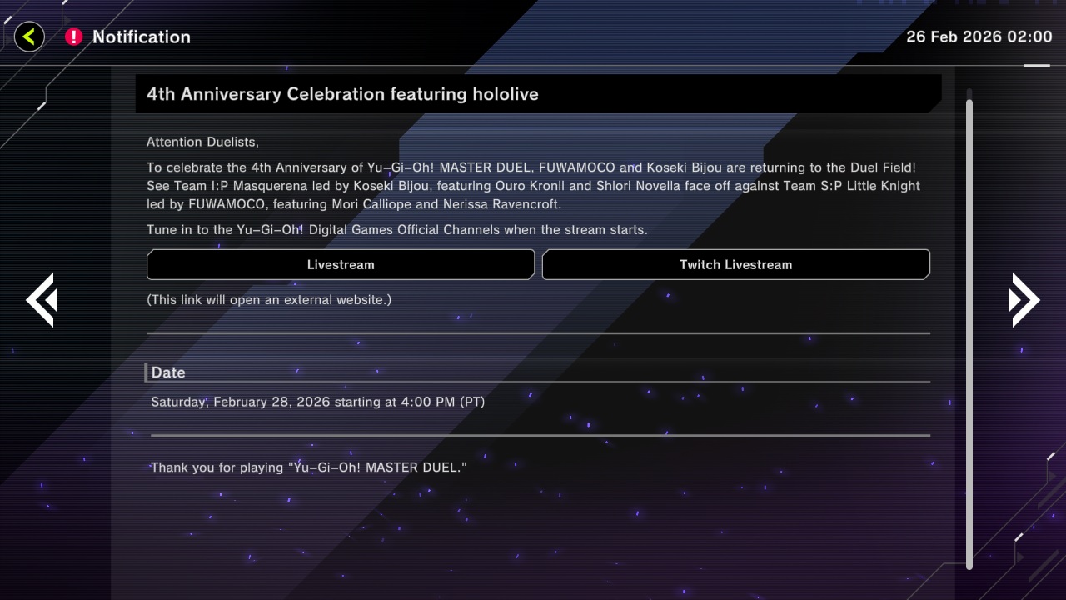The height and width of the screenshot is (600, 1066).
Task: Click the '4th Anniversary Celebration featuring hololive' title
Action: coord(342,94)
